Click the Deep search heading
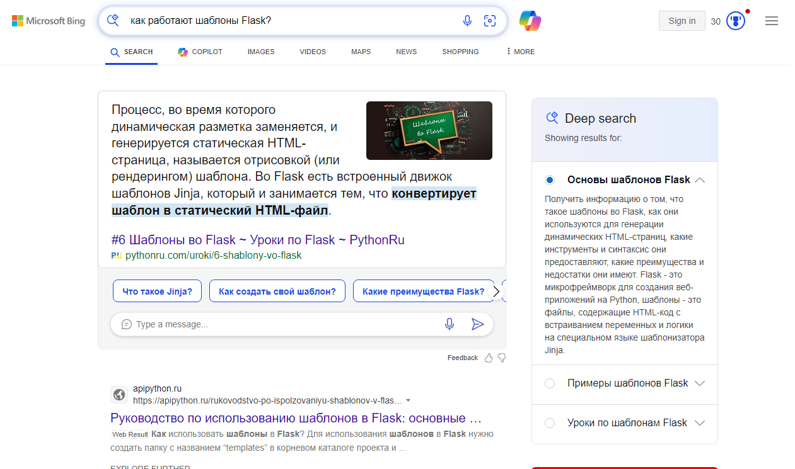The image size is (795, 469). (600, 118)
